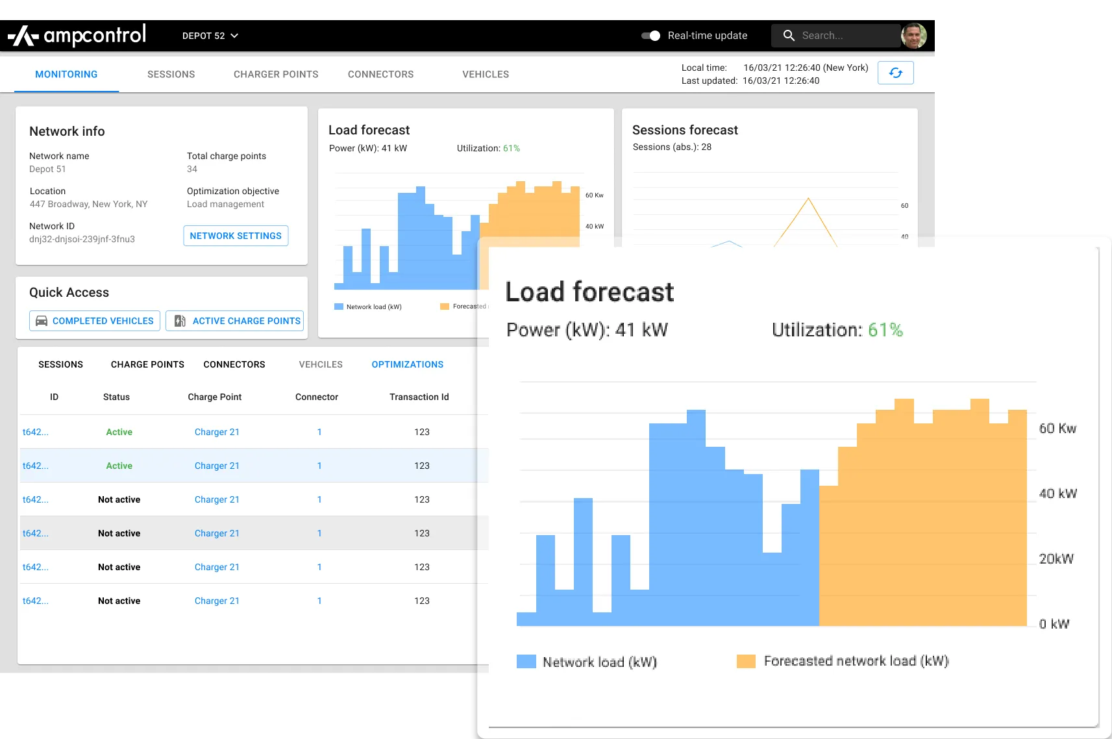
Task: Click the Charger 21 link in first row
Action: (x=217, y=432)
